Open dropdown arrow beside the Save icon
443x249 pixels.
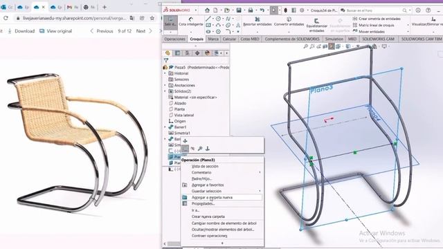coord(244,10)
